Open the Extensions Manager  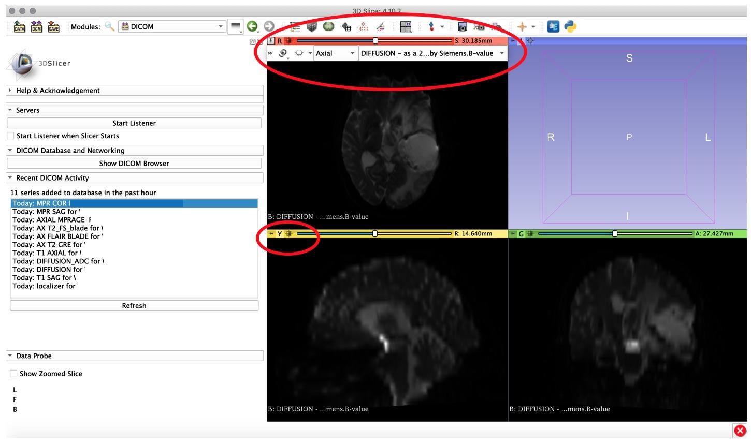pyautogui.click(x=552, y=26)
